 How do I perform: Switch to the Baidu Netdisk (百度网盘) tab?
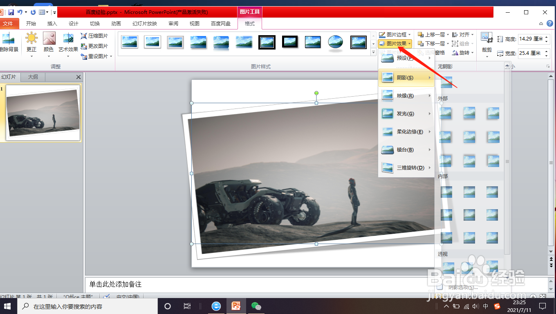[221, 24]
